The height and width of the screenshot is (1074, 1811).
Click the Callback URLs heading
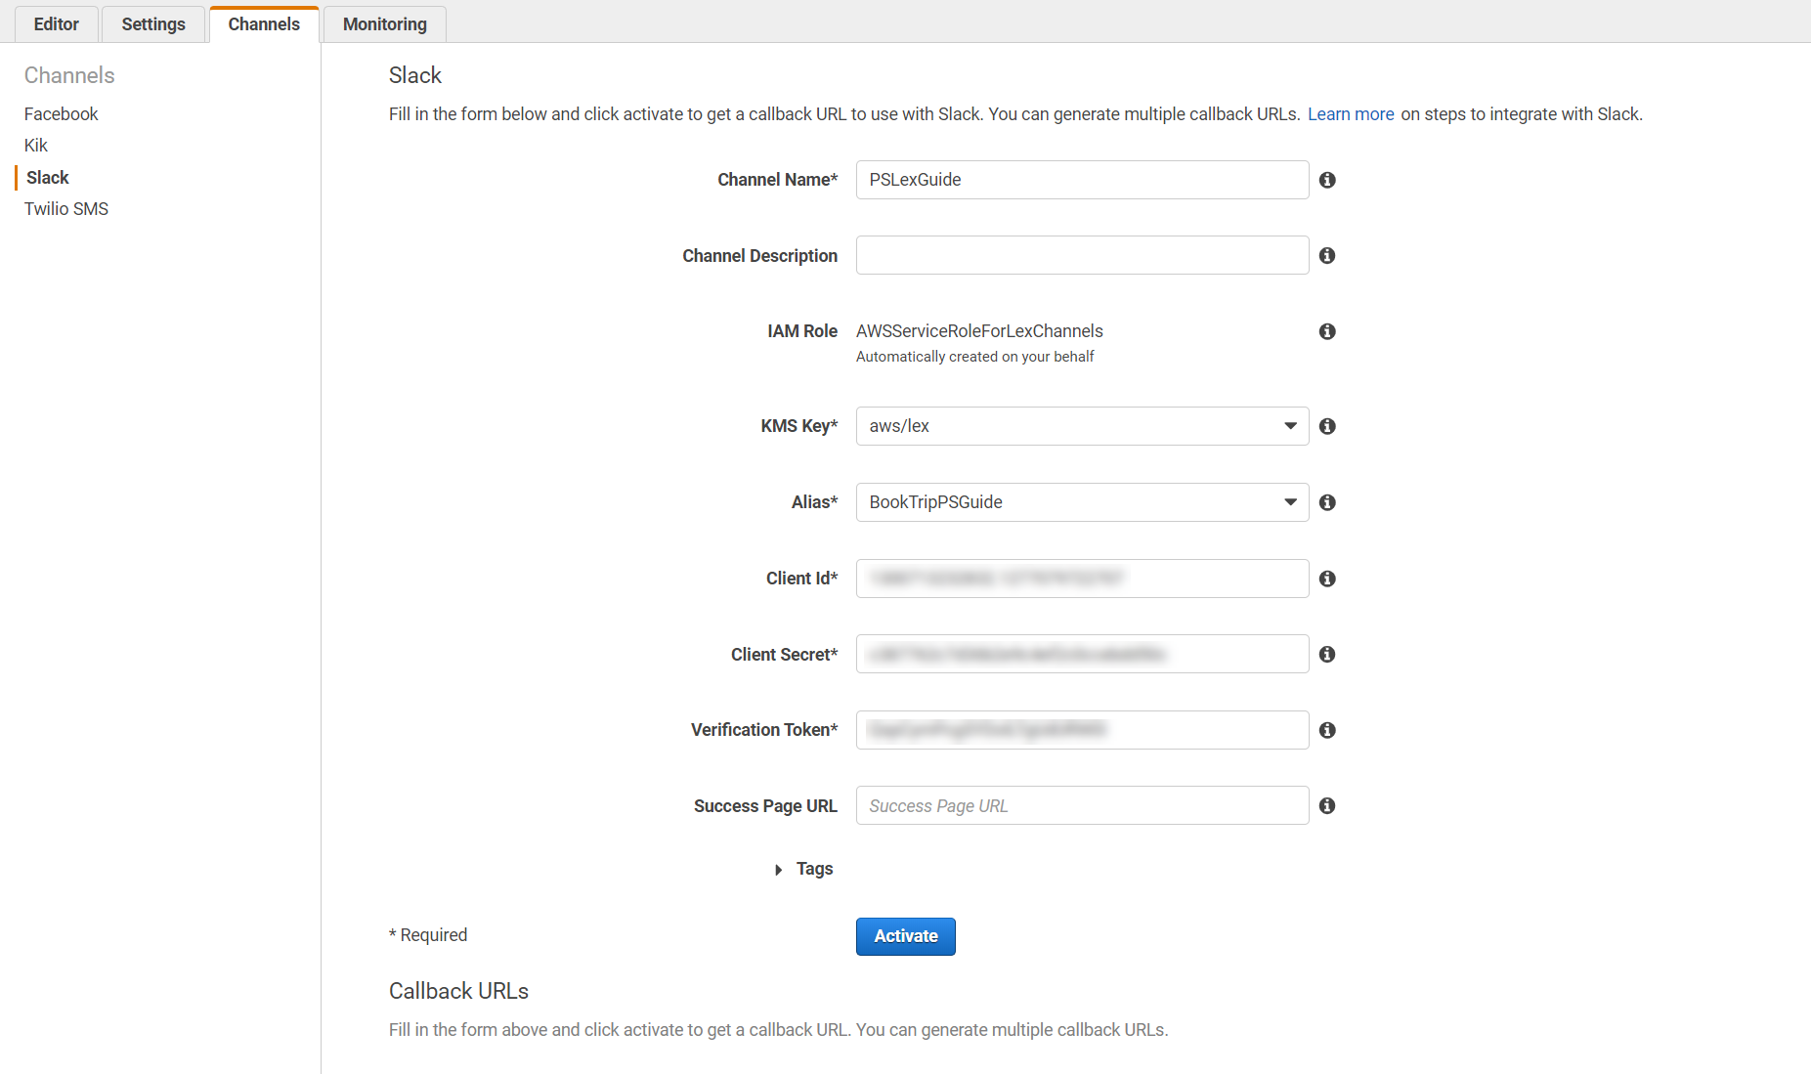point(458,991)
